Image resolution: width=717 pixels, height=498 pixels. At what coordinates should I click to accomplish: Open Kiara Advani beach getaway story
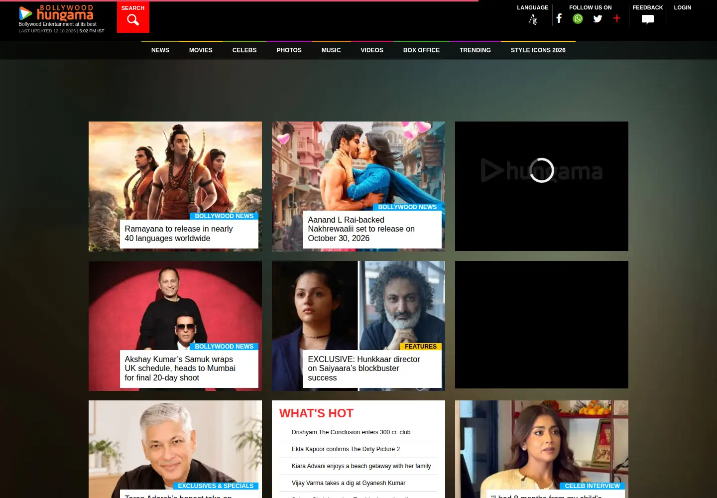click(x=361, y=466)
